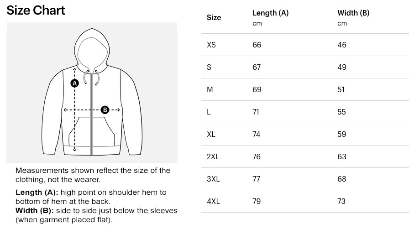
Task: Click the Length (A) description text
Action: tap(91, 197)
